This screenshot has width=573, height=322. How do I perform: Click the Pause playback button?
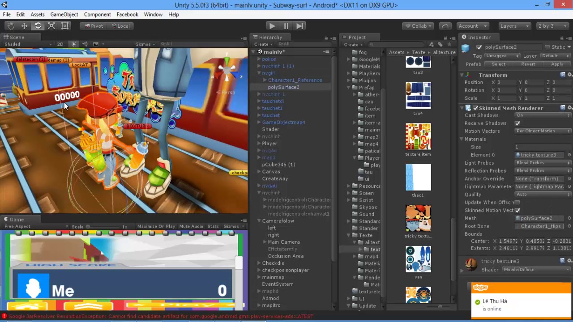(286, 26)
